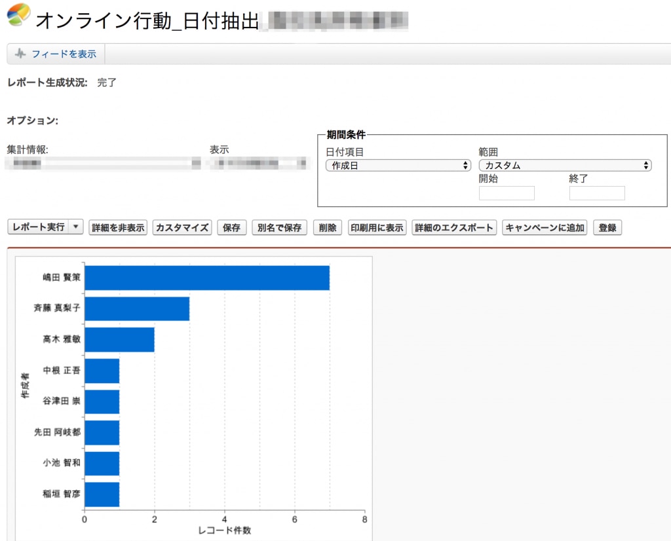
Task: Expand the 日付項目 作成日 dropdown
Action: tap(398, 165)
